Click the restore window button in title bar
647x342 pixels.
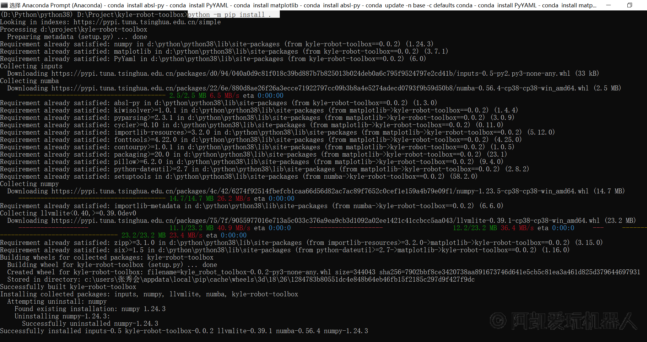pyautogui.click(x=630, y=5)
